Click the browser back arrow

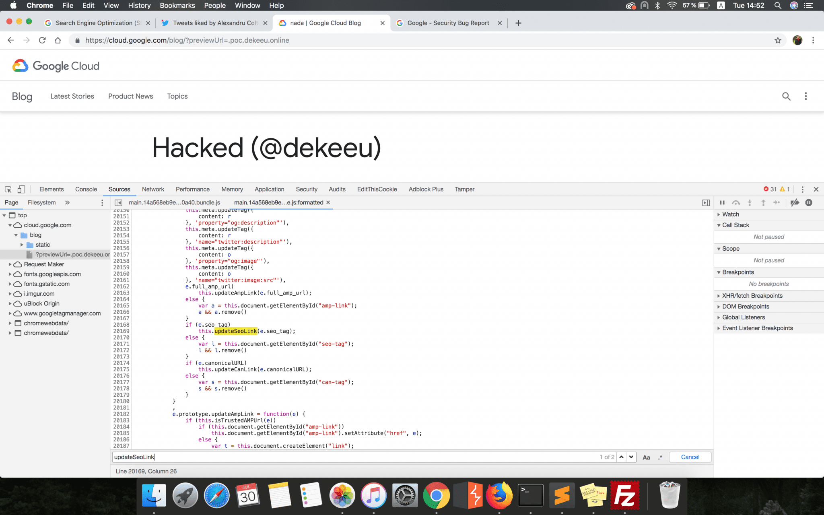[x=11, y=40]
